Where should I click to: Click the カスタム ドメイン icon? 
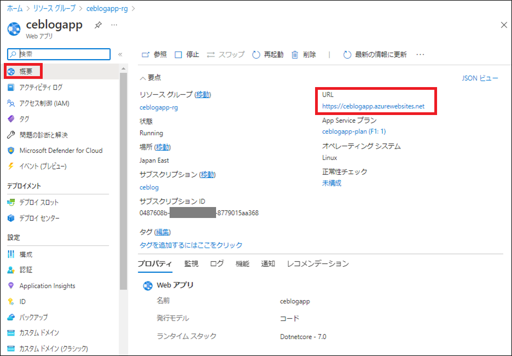click(11, 333)
